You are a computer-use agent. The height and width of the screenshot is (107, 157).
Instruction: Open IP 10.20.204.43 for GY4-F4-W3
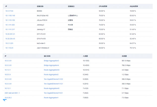[10, 39]
